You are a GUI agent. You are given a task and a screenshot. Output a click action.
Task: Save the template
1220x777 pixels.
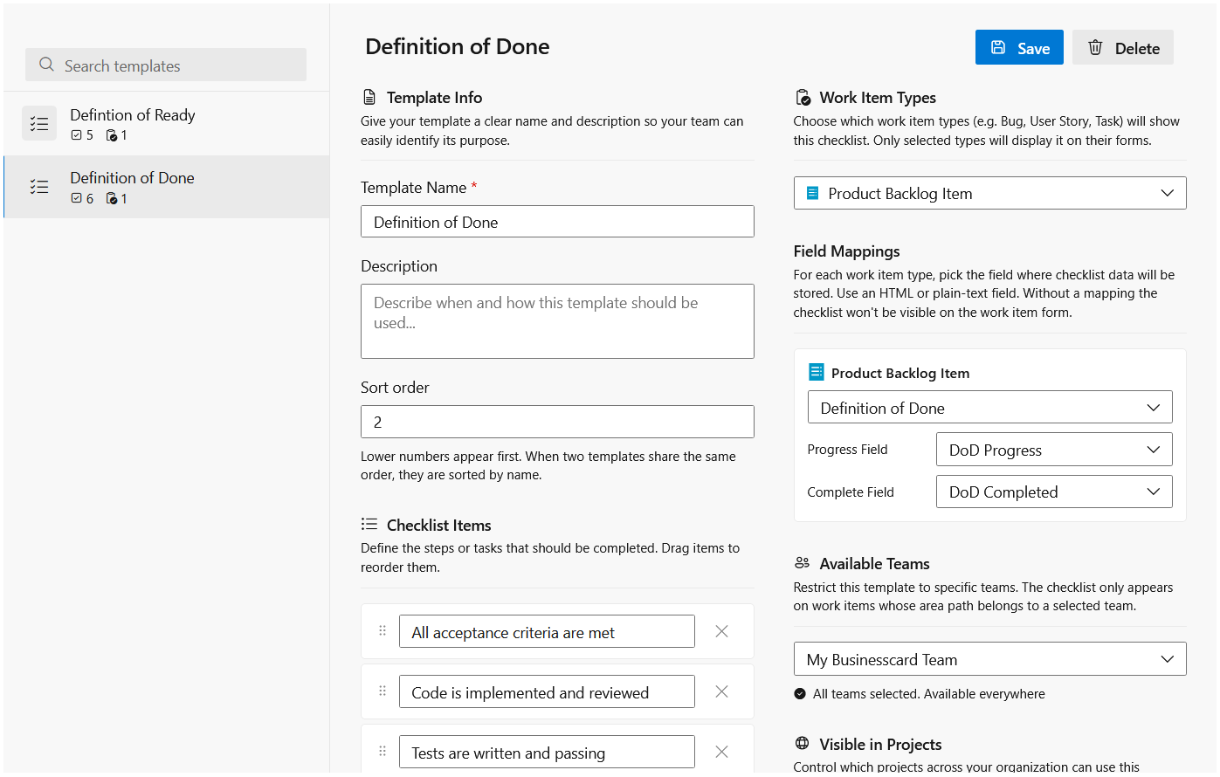coord(1019,48)
